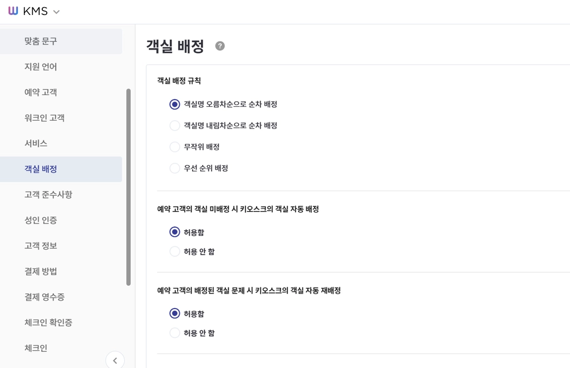Click the sidebar vertical scrollbar
The height and width of the screenshot is (368, 570).
[x=129, y=187]
